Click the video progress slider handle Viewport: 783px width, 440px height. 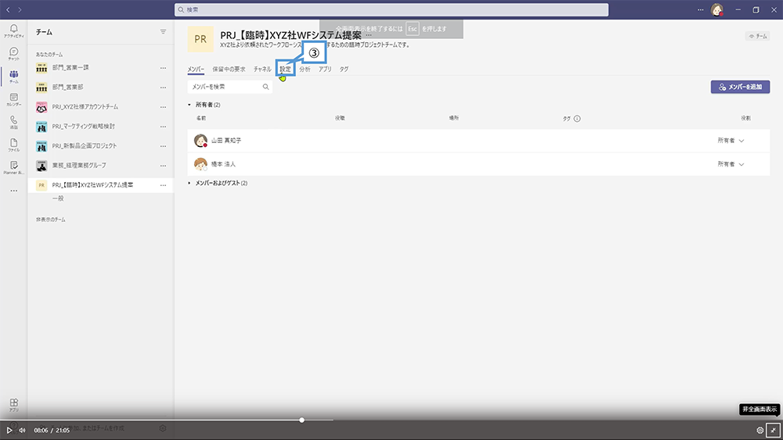301,420
